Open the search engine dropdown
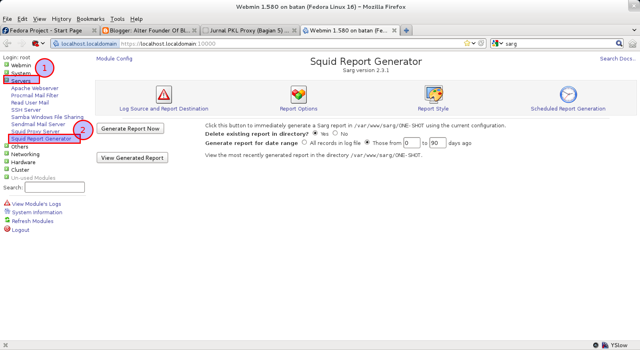 [x=497, y=43]
